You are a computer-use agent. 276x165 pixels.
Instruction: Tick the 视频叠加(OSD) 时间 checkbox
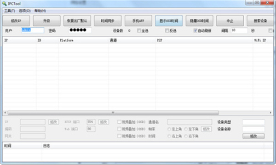tap(119, 136)
